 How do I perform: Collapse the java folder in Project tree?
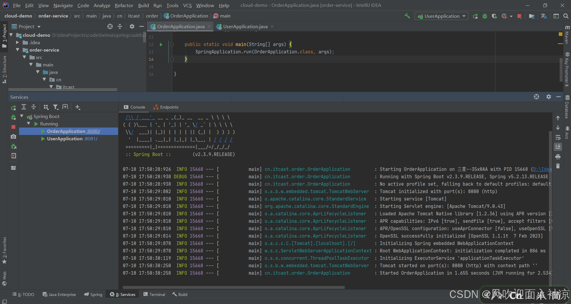pos(38,72)
